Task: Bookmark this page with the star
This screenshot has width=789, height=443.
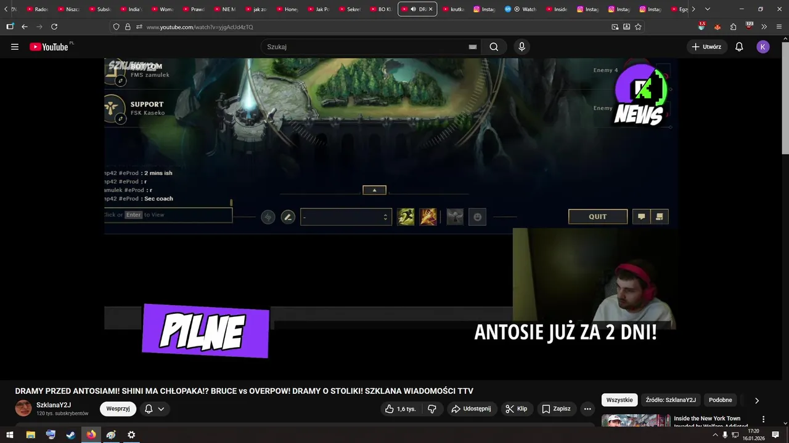Action: pos(638,26)
